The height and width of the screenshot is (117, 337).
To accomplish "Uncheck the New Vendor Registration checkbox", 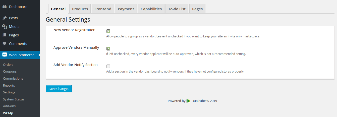I will tap(108, 31).
